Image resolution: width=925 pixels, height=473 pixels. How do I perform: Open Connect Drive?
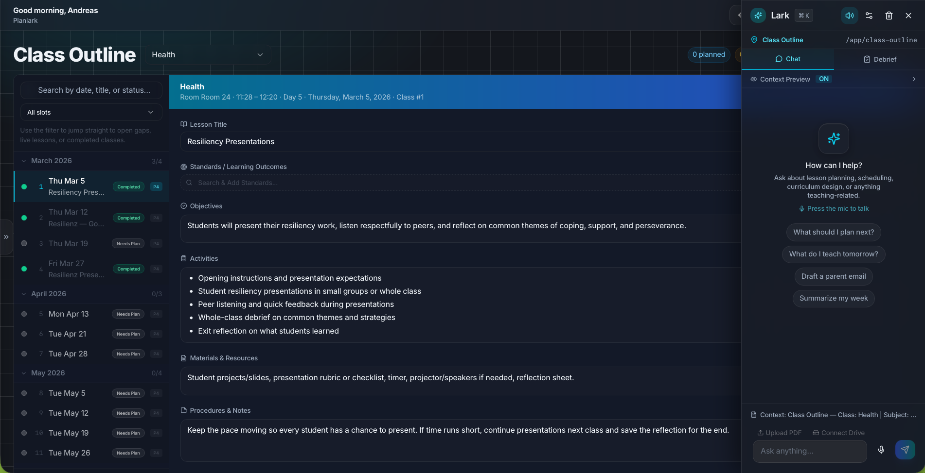coord(839,432)
